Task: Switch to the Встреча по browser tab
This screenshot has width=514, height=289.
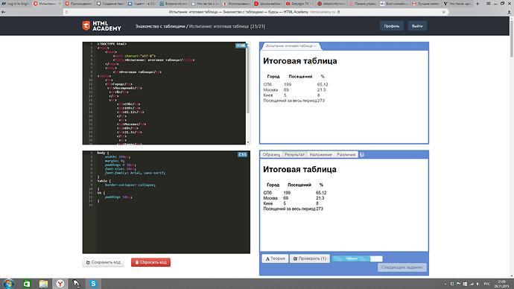Action: click(173, 4)
